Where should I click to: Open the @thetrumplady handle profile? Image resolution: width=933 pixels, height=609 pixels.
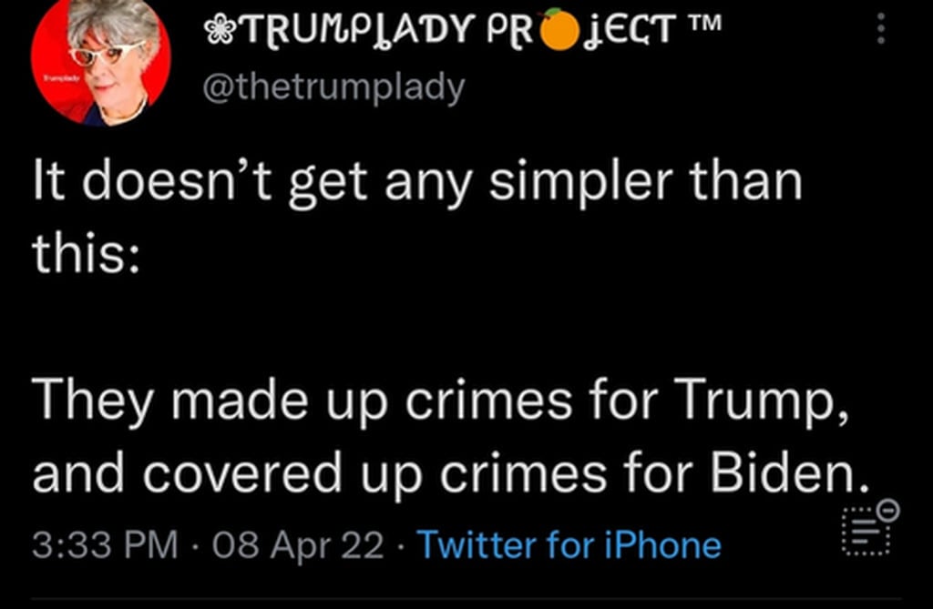tap(332, 87)
